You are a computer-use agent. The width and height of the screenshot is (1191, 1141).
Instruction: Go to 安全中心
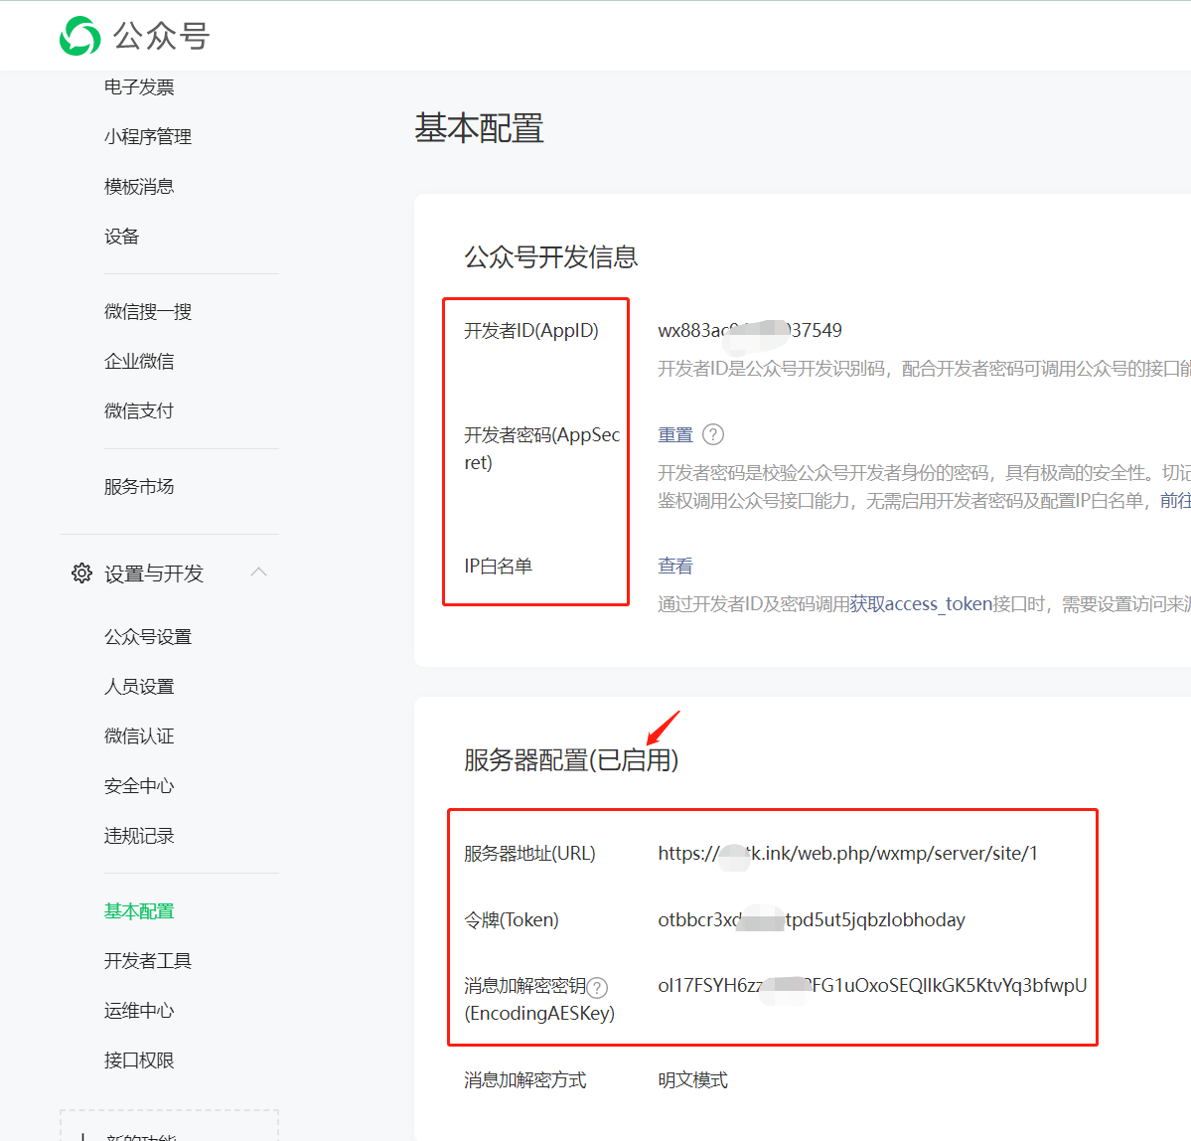coord(138,785)
